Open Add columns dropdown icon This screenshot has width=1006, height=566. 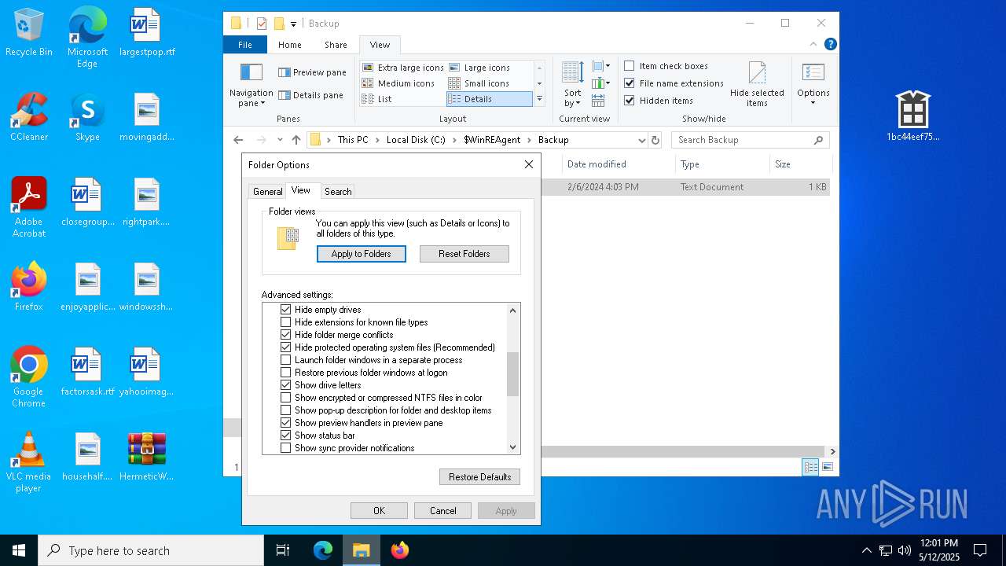tap(601, 83)
